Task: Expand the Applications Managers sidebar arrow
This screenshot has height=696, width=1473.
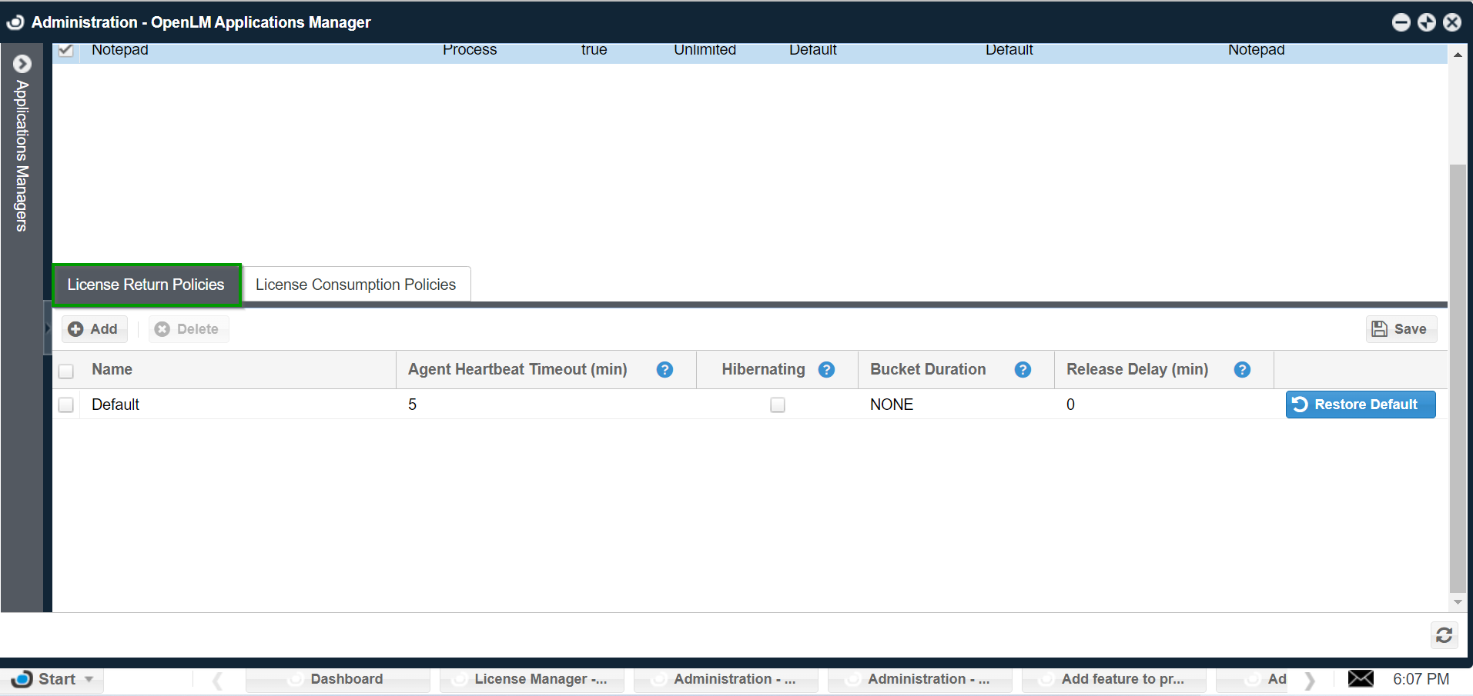Action: (22, 64)
